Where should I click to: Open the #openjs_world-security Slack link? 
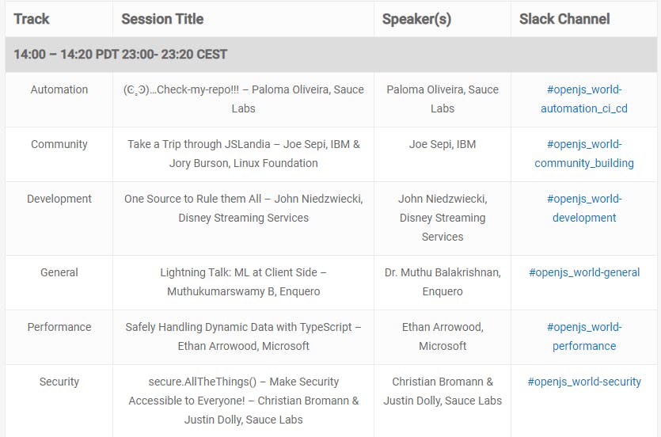(x=584, y=382)
